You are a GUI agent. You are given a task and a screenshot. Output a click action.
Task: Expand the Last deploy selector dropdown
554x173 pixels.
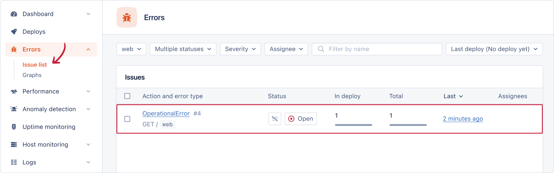point(494,49)
